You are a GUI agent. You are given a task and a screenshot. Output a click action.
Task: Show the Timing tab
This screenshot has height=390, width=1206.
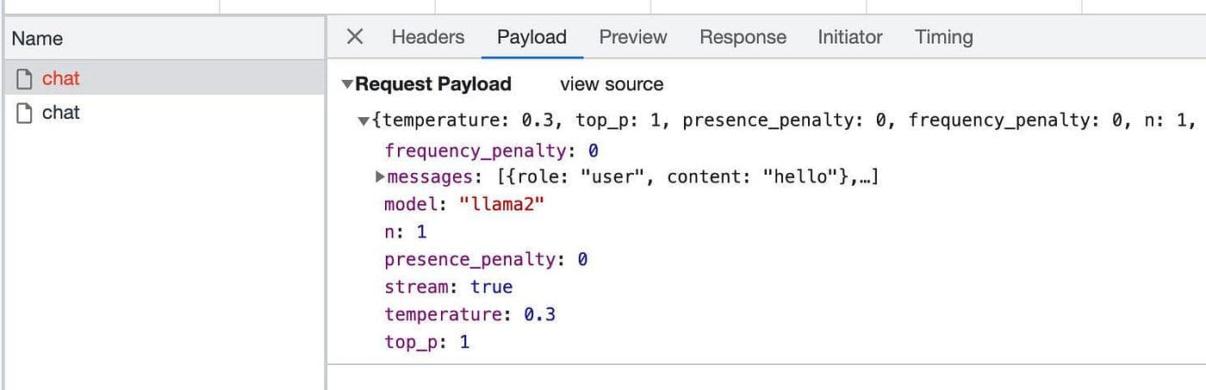click(x=943, y=37)
